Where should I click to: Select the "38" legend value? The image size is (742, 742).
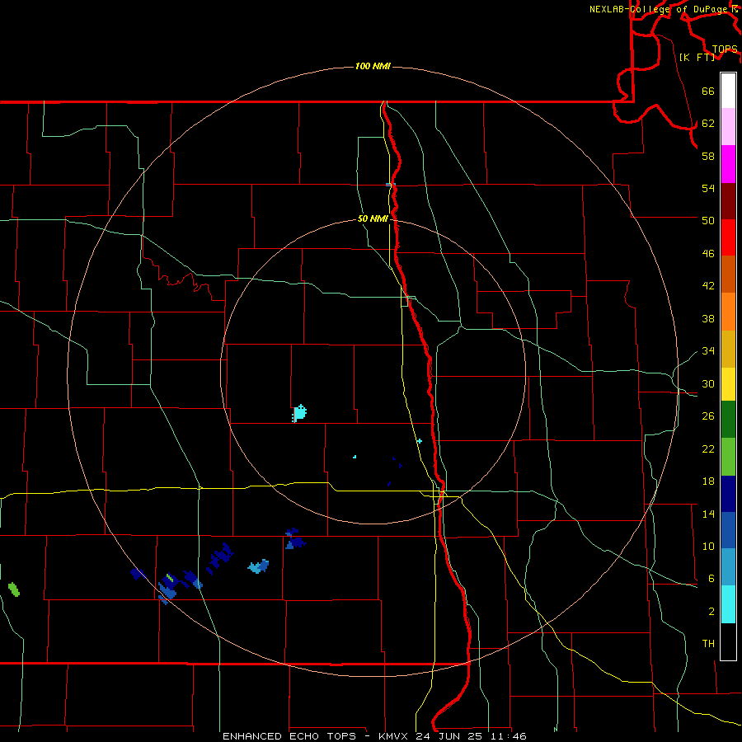(x=708, y=318)
